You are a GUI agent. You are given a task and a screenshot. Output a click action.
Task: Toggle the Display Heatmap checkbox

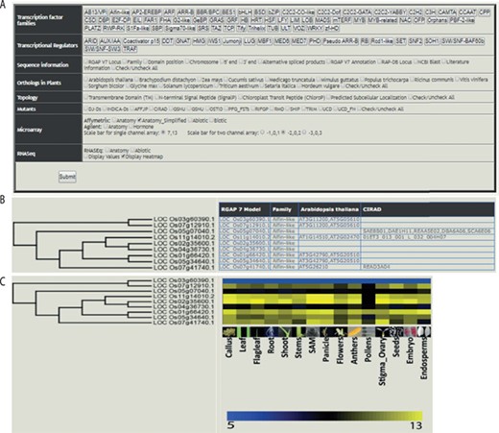[x=124, y=156]
